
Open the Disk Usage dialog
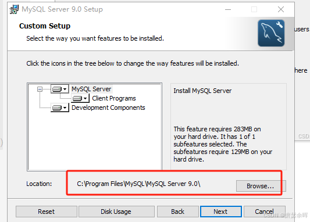click(116, 212)
